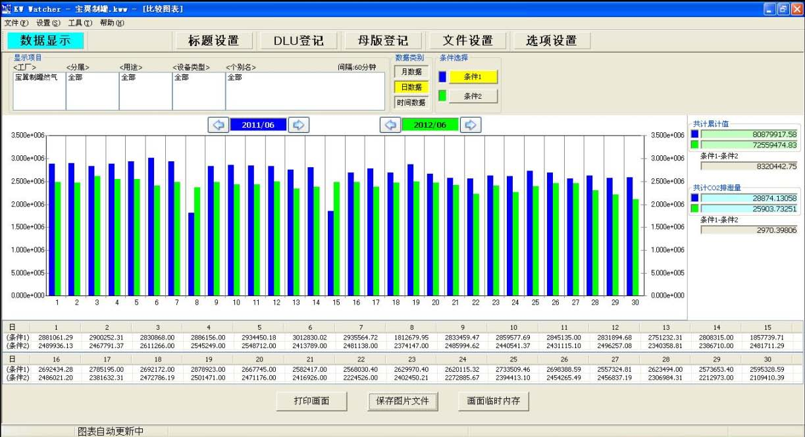Open the 工具(T) menu
The width and height of the screenshot is (805, 437).
[80, 23]
